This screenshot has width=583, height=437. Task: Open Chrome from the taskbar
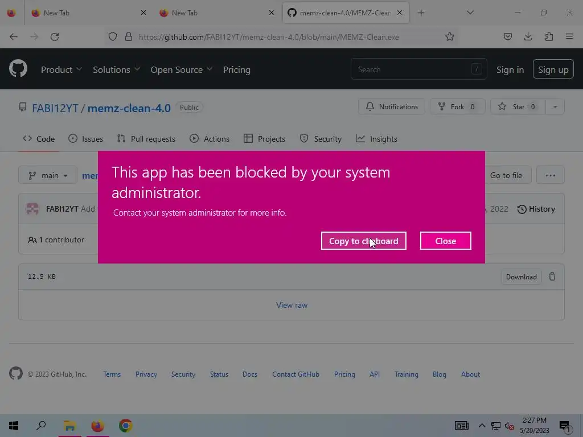tap(126, 426)
